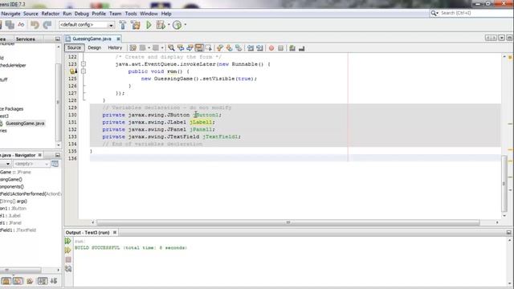Image resolution: width=514 pixels, height=289 pixels.
Task: Switch to Design view
Action: (x=95, y=48)
